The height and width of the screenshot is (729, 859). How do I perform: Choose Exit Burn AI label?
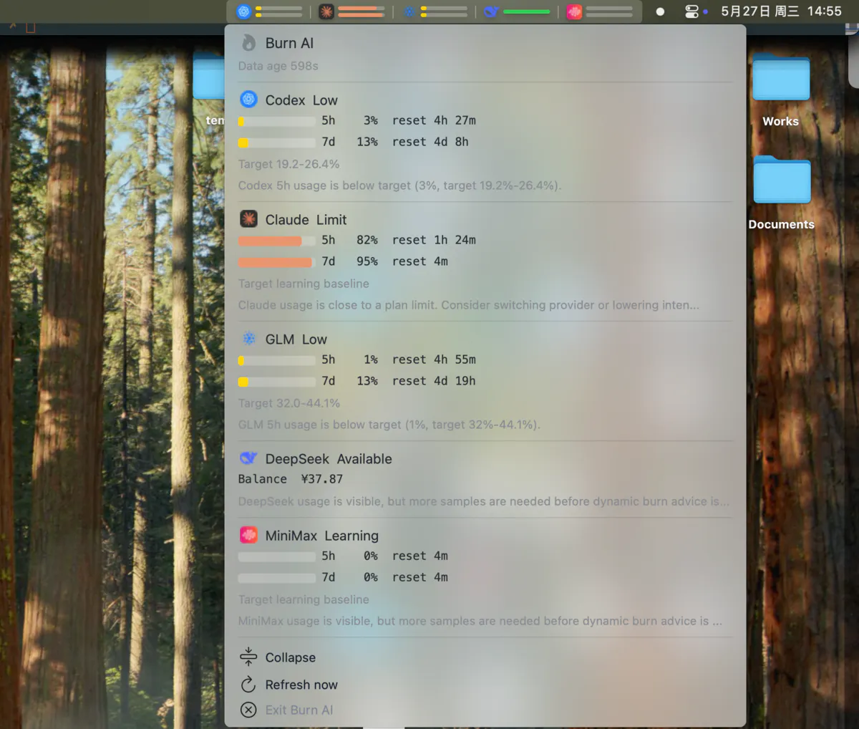click(299, 710)
